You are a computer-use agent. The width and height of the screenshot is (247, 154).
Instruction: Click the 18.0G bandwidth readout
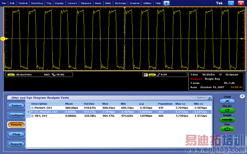(x=60, y=75)
